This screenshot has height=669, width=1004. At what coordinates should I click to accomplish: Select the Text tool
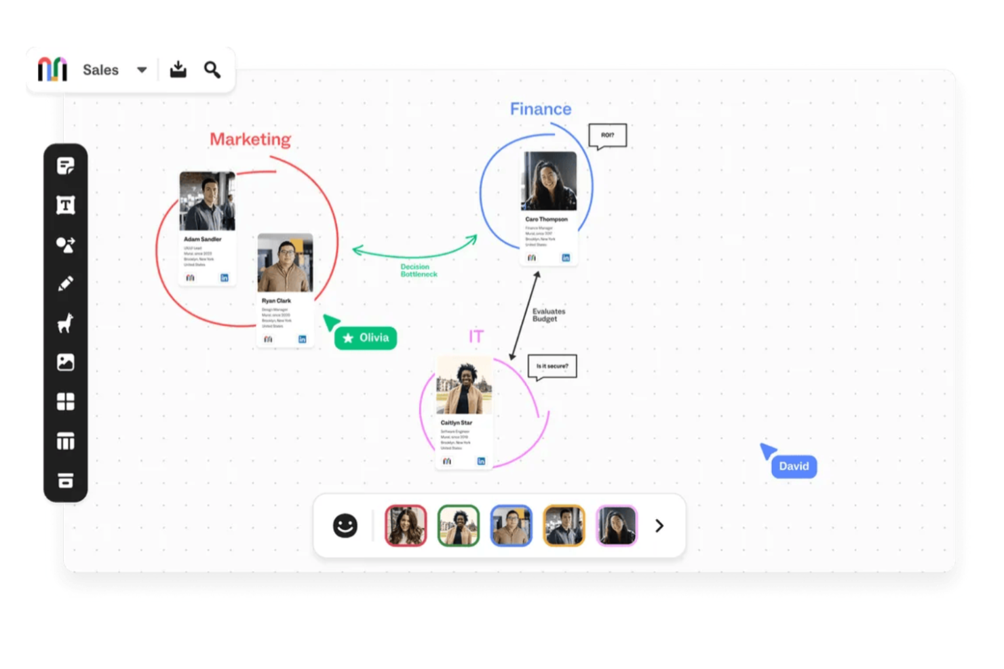coord(66,205)
